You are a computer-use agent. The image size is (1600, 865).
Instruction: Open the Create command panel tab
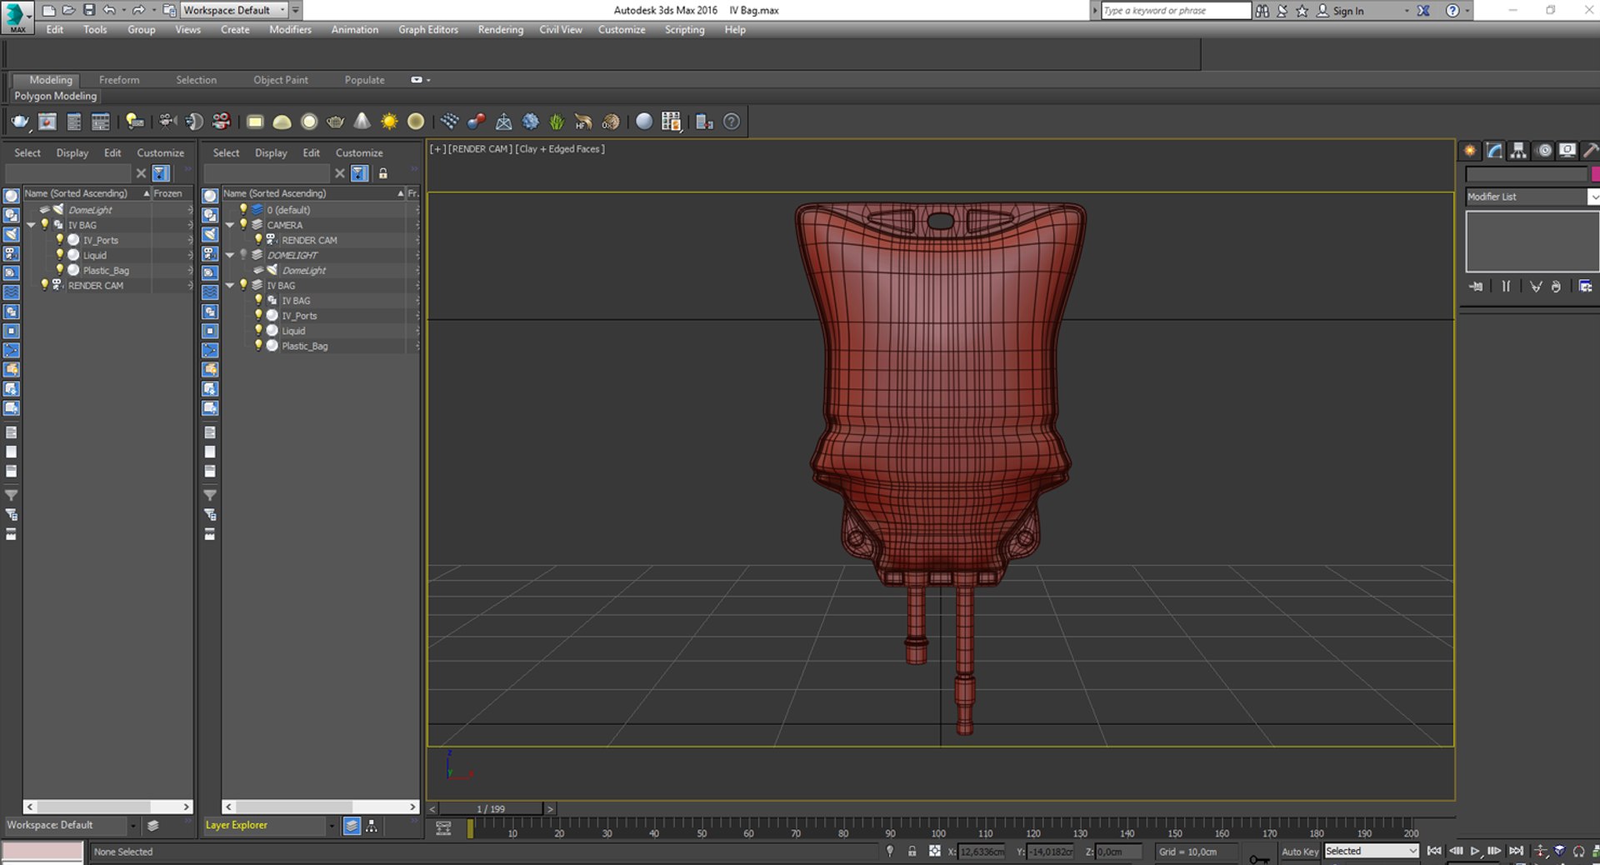1470,151
